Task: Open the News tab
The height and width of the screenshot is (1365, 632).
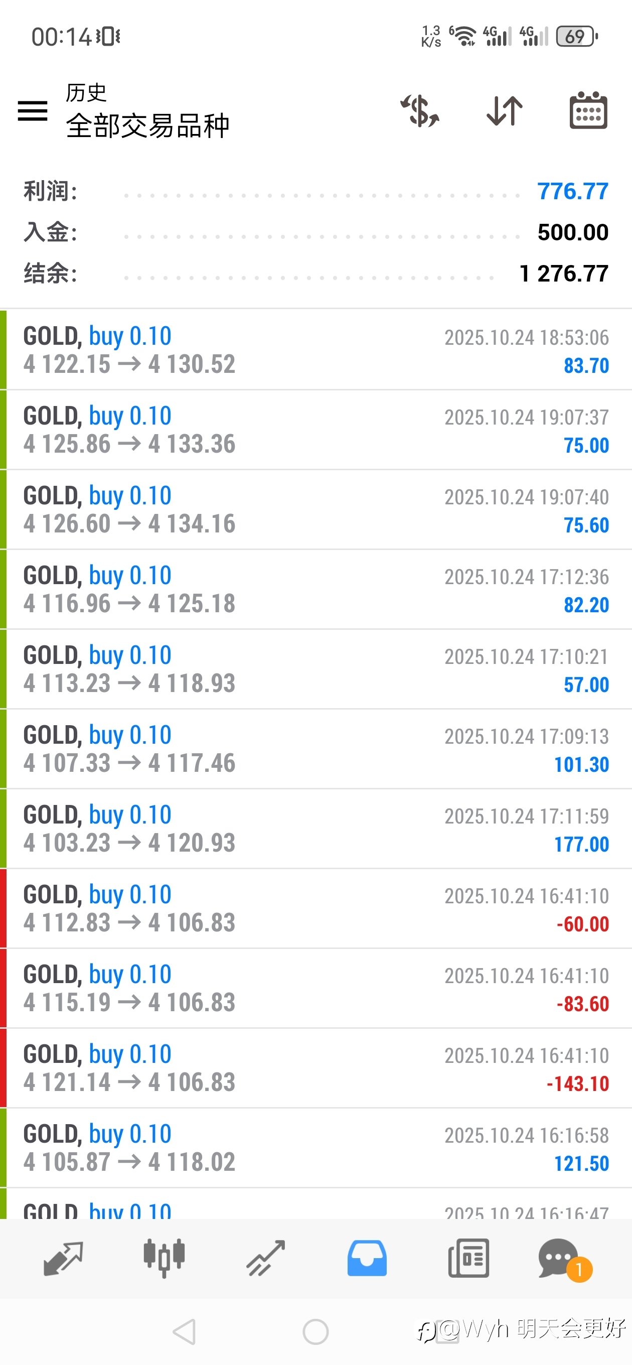Action: (x=469, y=1258)
